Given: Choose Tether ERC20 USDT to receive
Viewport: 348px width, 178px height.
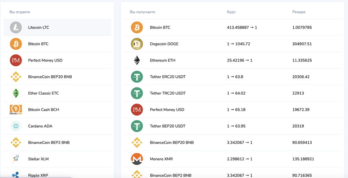Looking at the screenshot, I should pos(232,77).
